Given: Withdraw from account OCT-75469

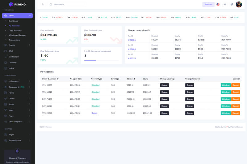Looking at the screenshot, I should click(226, 99).
